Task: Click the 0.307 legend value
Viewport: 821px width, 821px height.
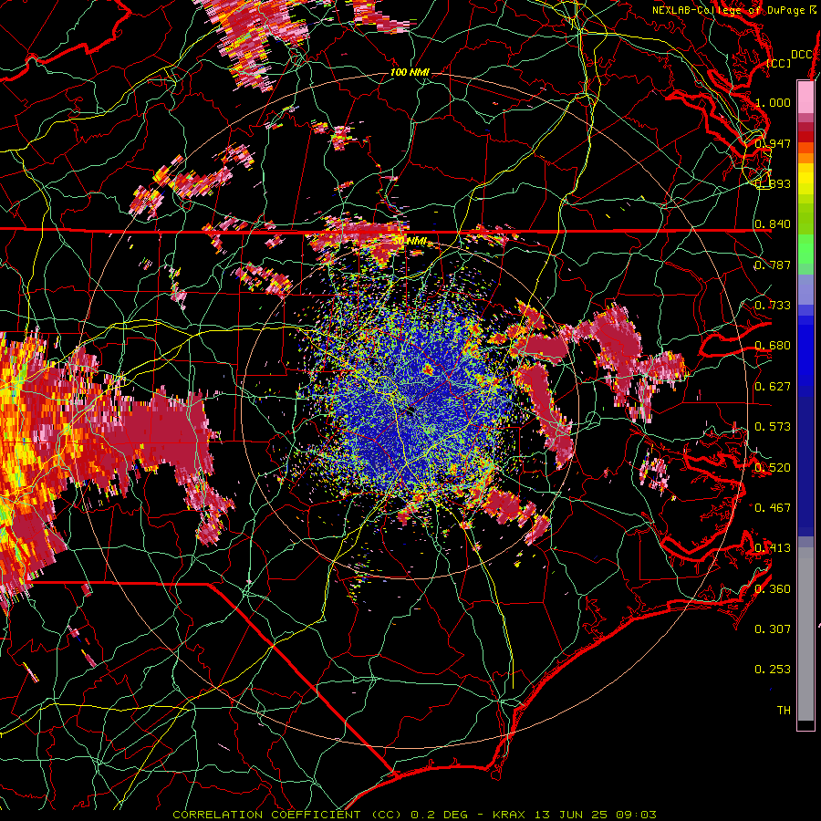Action: pos(773,629)
